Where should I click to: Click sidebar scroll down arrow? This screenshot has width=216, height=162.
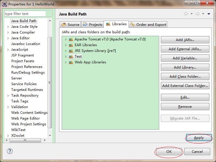(x=50, y=136)
